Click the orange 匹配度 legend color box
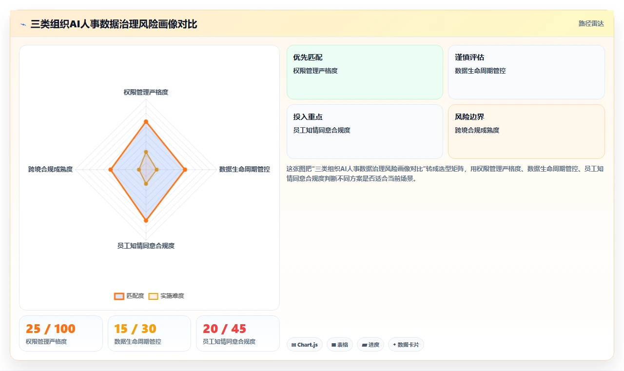 click(119, 296)
